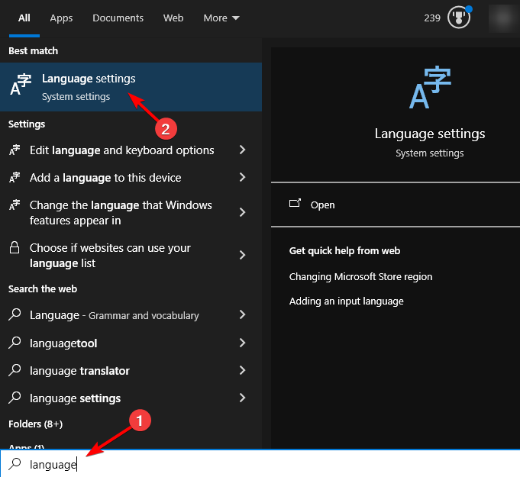
Task: Switch to the Apps tab
Action: (x=61, y=18)
